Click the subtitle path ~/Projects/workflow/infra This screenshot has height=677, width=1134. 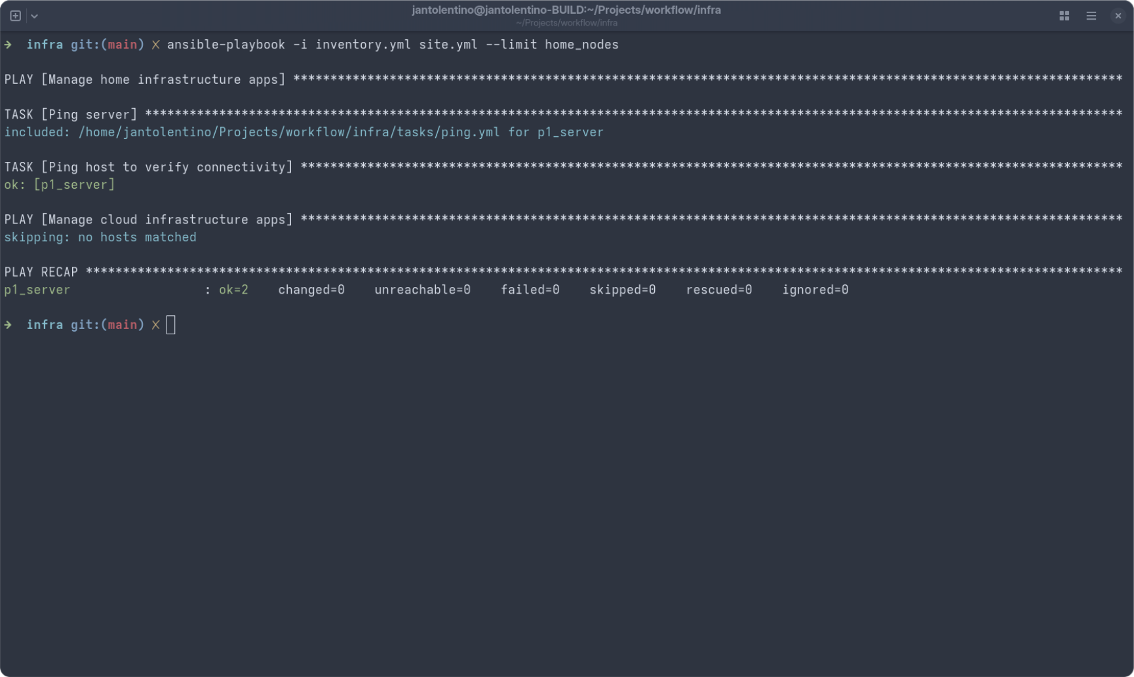(x=566, y=23)
